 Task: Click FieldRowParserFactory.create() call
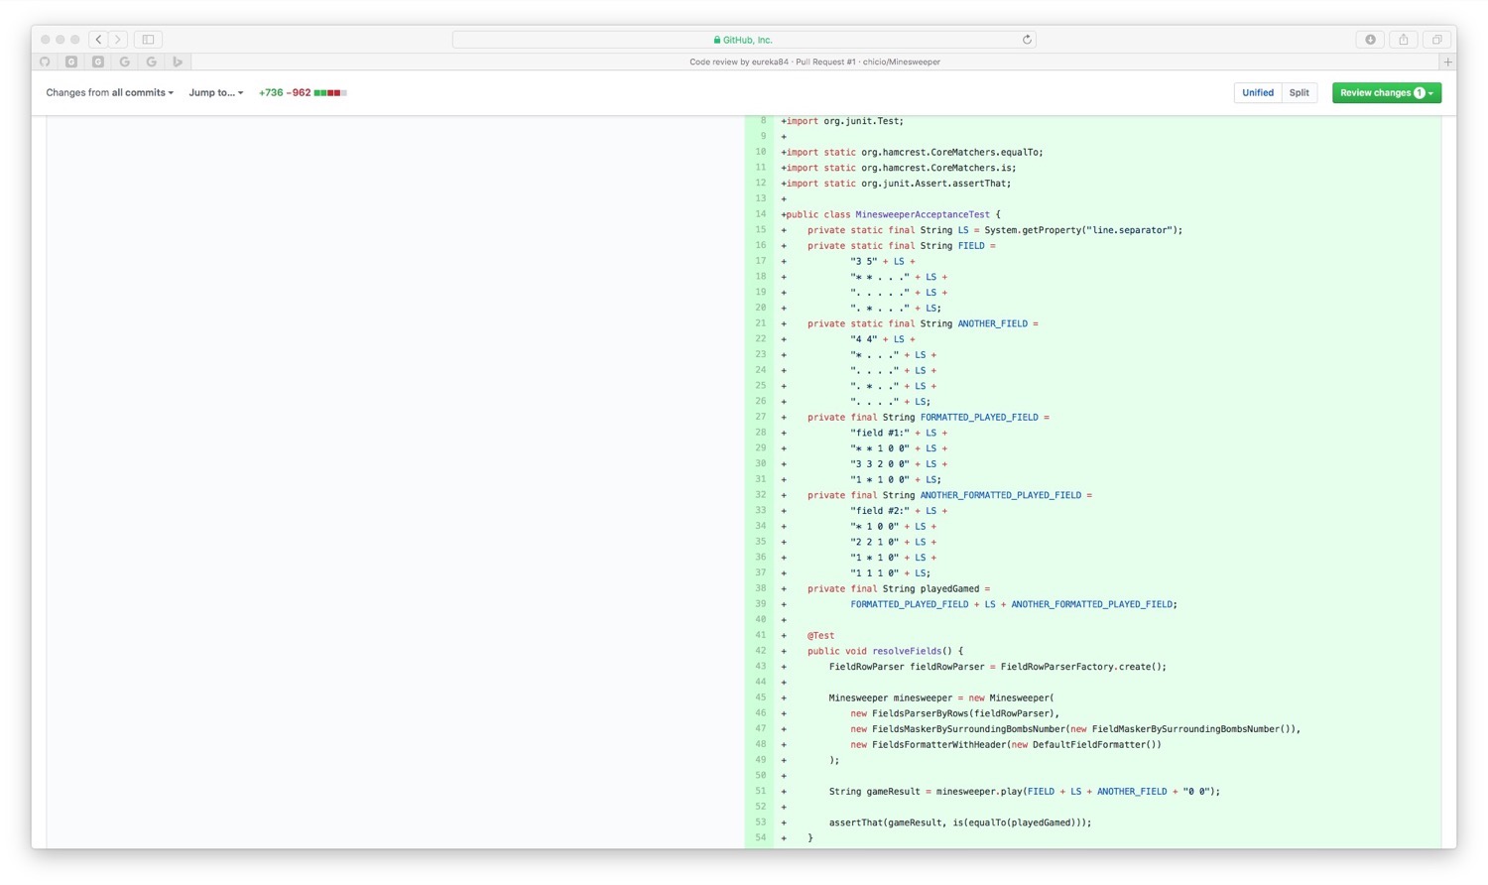1083,667
